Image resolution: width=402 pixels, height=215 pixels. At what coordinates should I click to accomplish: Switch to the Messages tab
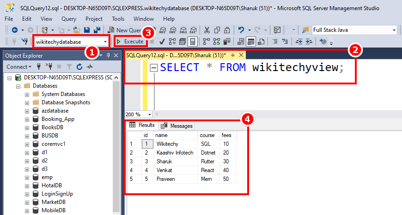tap(177, 125)
